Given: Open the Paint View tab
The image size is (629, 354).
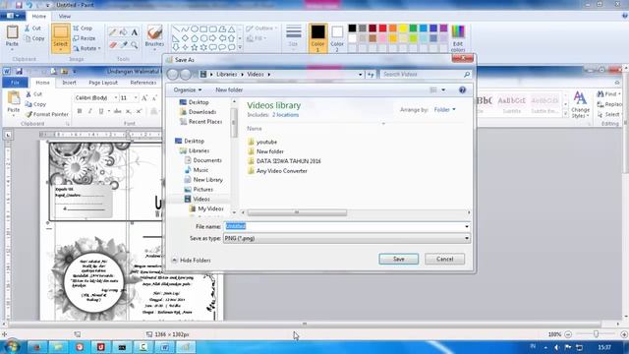Looking at the screenshot, I should pyautogui.click(x=64, y=17).
